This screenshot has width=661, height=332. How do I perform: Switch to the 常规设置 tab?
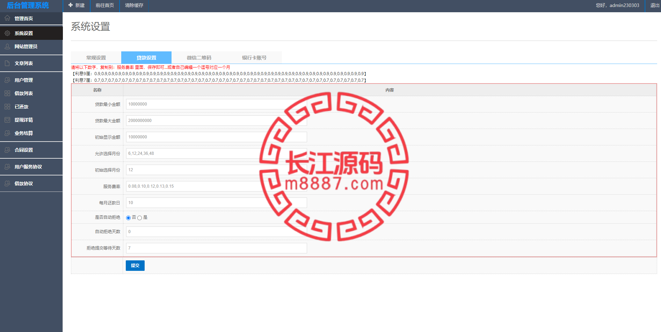pyautogui.click(x=96, y=58)
